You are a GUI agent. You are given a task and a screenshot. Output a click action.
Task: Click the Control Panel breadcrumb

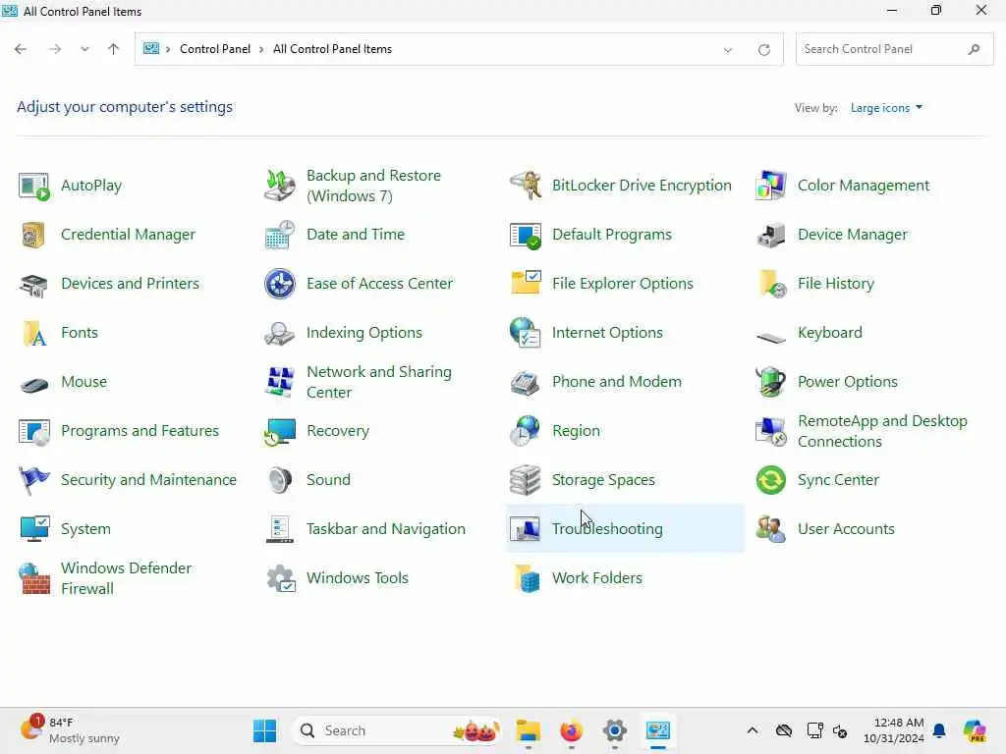(215, 49)
